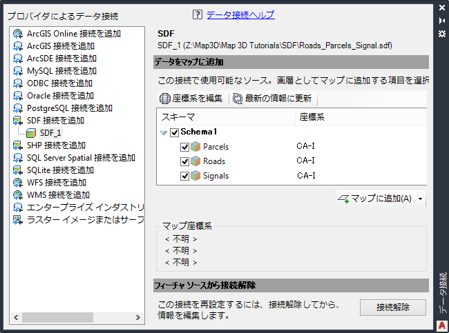449x333 pixels.
Task: Select MySQL 接続を追加 item
Action: [x=62, y=71]
